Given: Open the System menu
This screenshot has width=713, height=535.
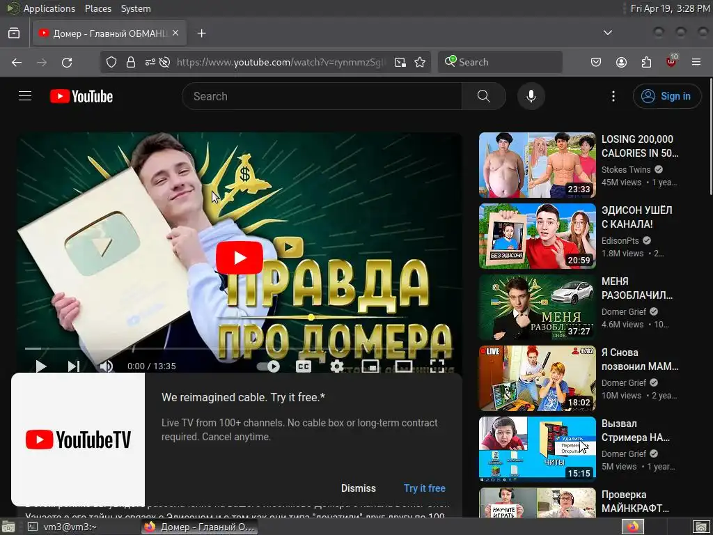Looking at the screenshot, I should [x=136, y=8].
